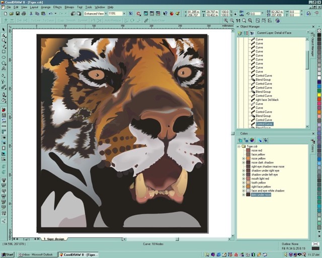Click the What's This help pointer icon
Viewport: 322px width, 258px height.
pos(166,14)
